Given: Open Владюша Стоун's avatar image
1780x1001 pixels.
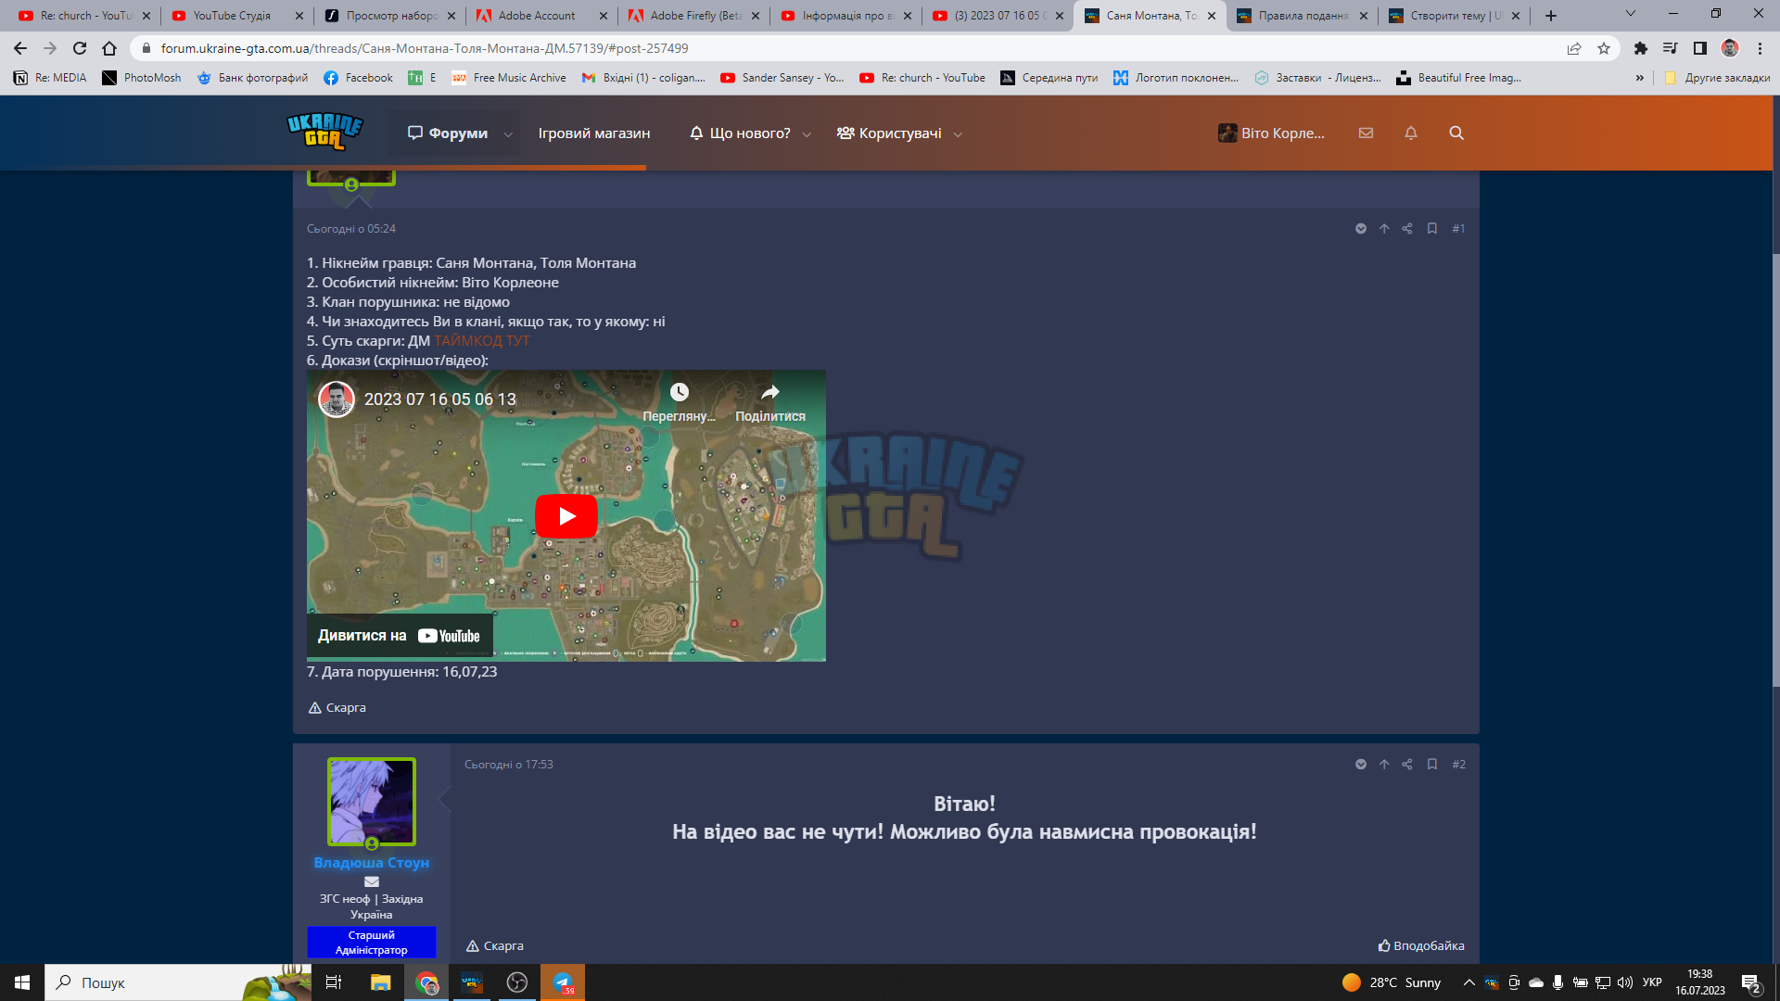Looking at the screenshot, I should pyautogui.click(x=372, y=802).
